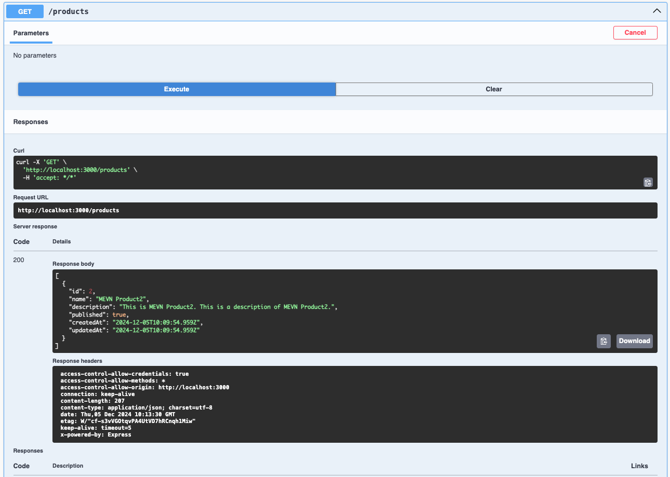
Task: Click the upper Responses section heading
Action: click(x=31, y=122)
